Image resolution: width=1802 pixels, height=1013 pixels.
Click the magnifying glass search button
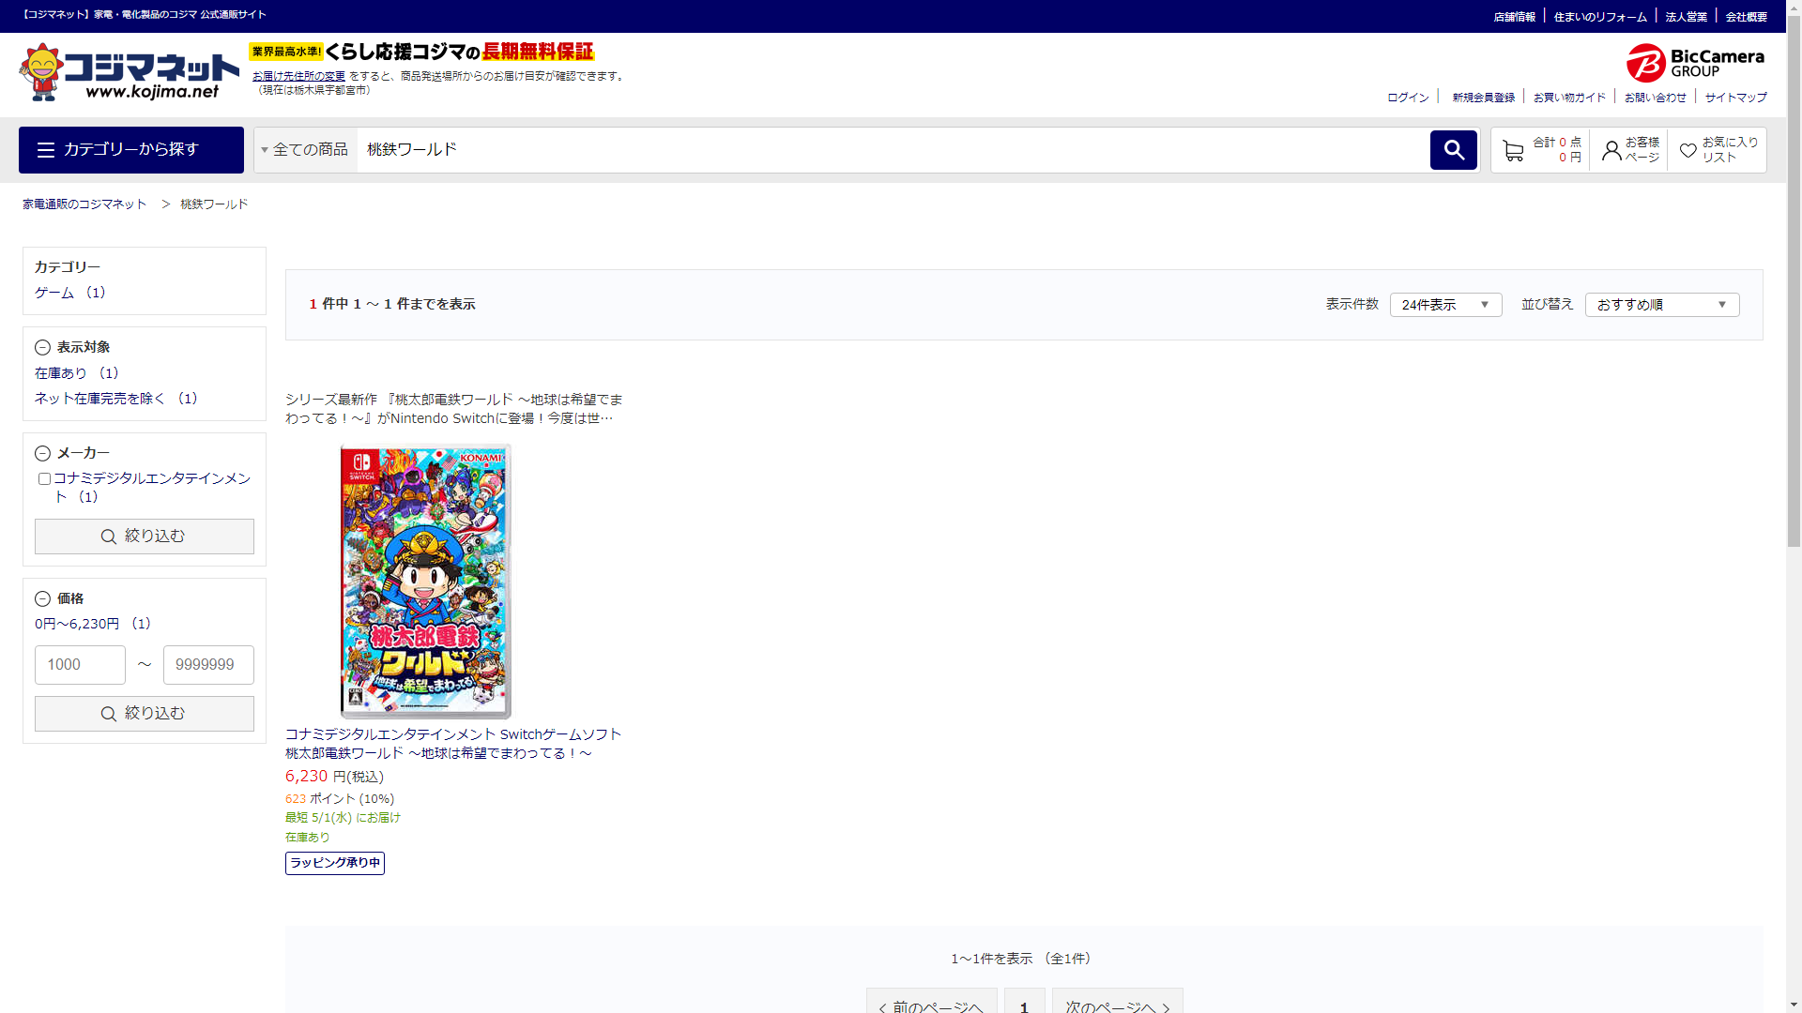point(1453,150)
